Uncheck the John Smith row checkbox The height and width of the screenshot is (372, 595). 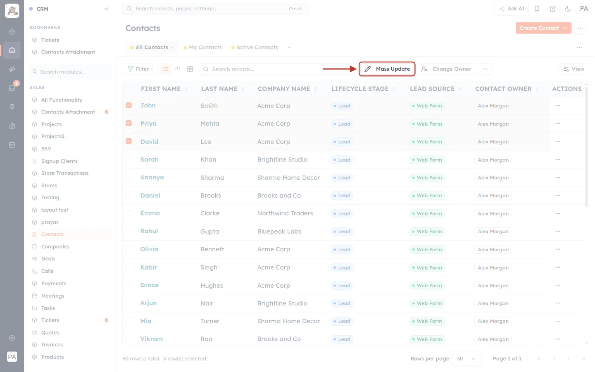pos(129,105)
